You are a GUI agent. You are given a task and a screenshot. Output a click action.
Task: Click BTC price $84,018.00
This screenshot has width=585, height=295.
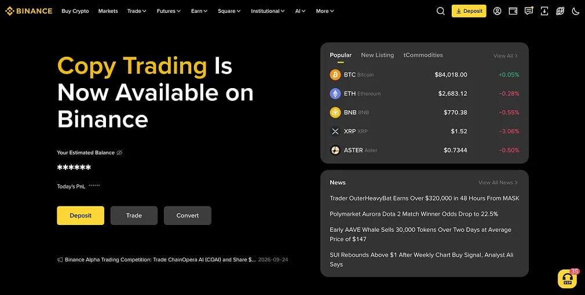tap(451, 75)
